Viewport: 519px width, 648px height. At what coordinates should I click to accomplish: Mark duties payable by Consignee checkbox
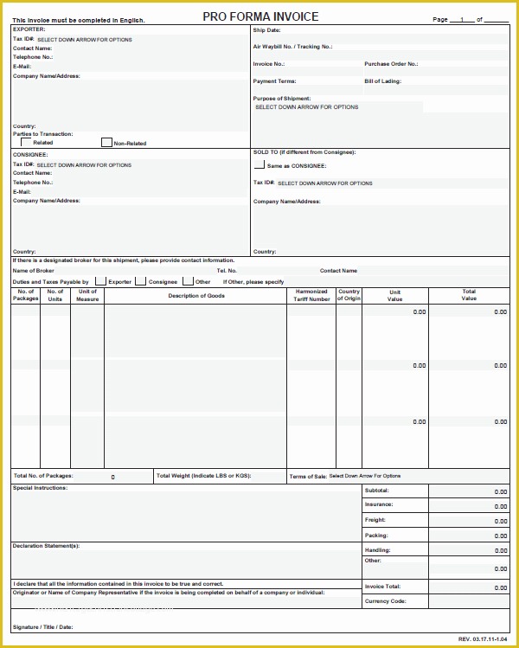coord(140,281)
